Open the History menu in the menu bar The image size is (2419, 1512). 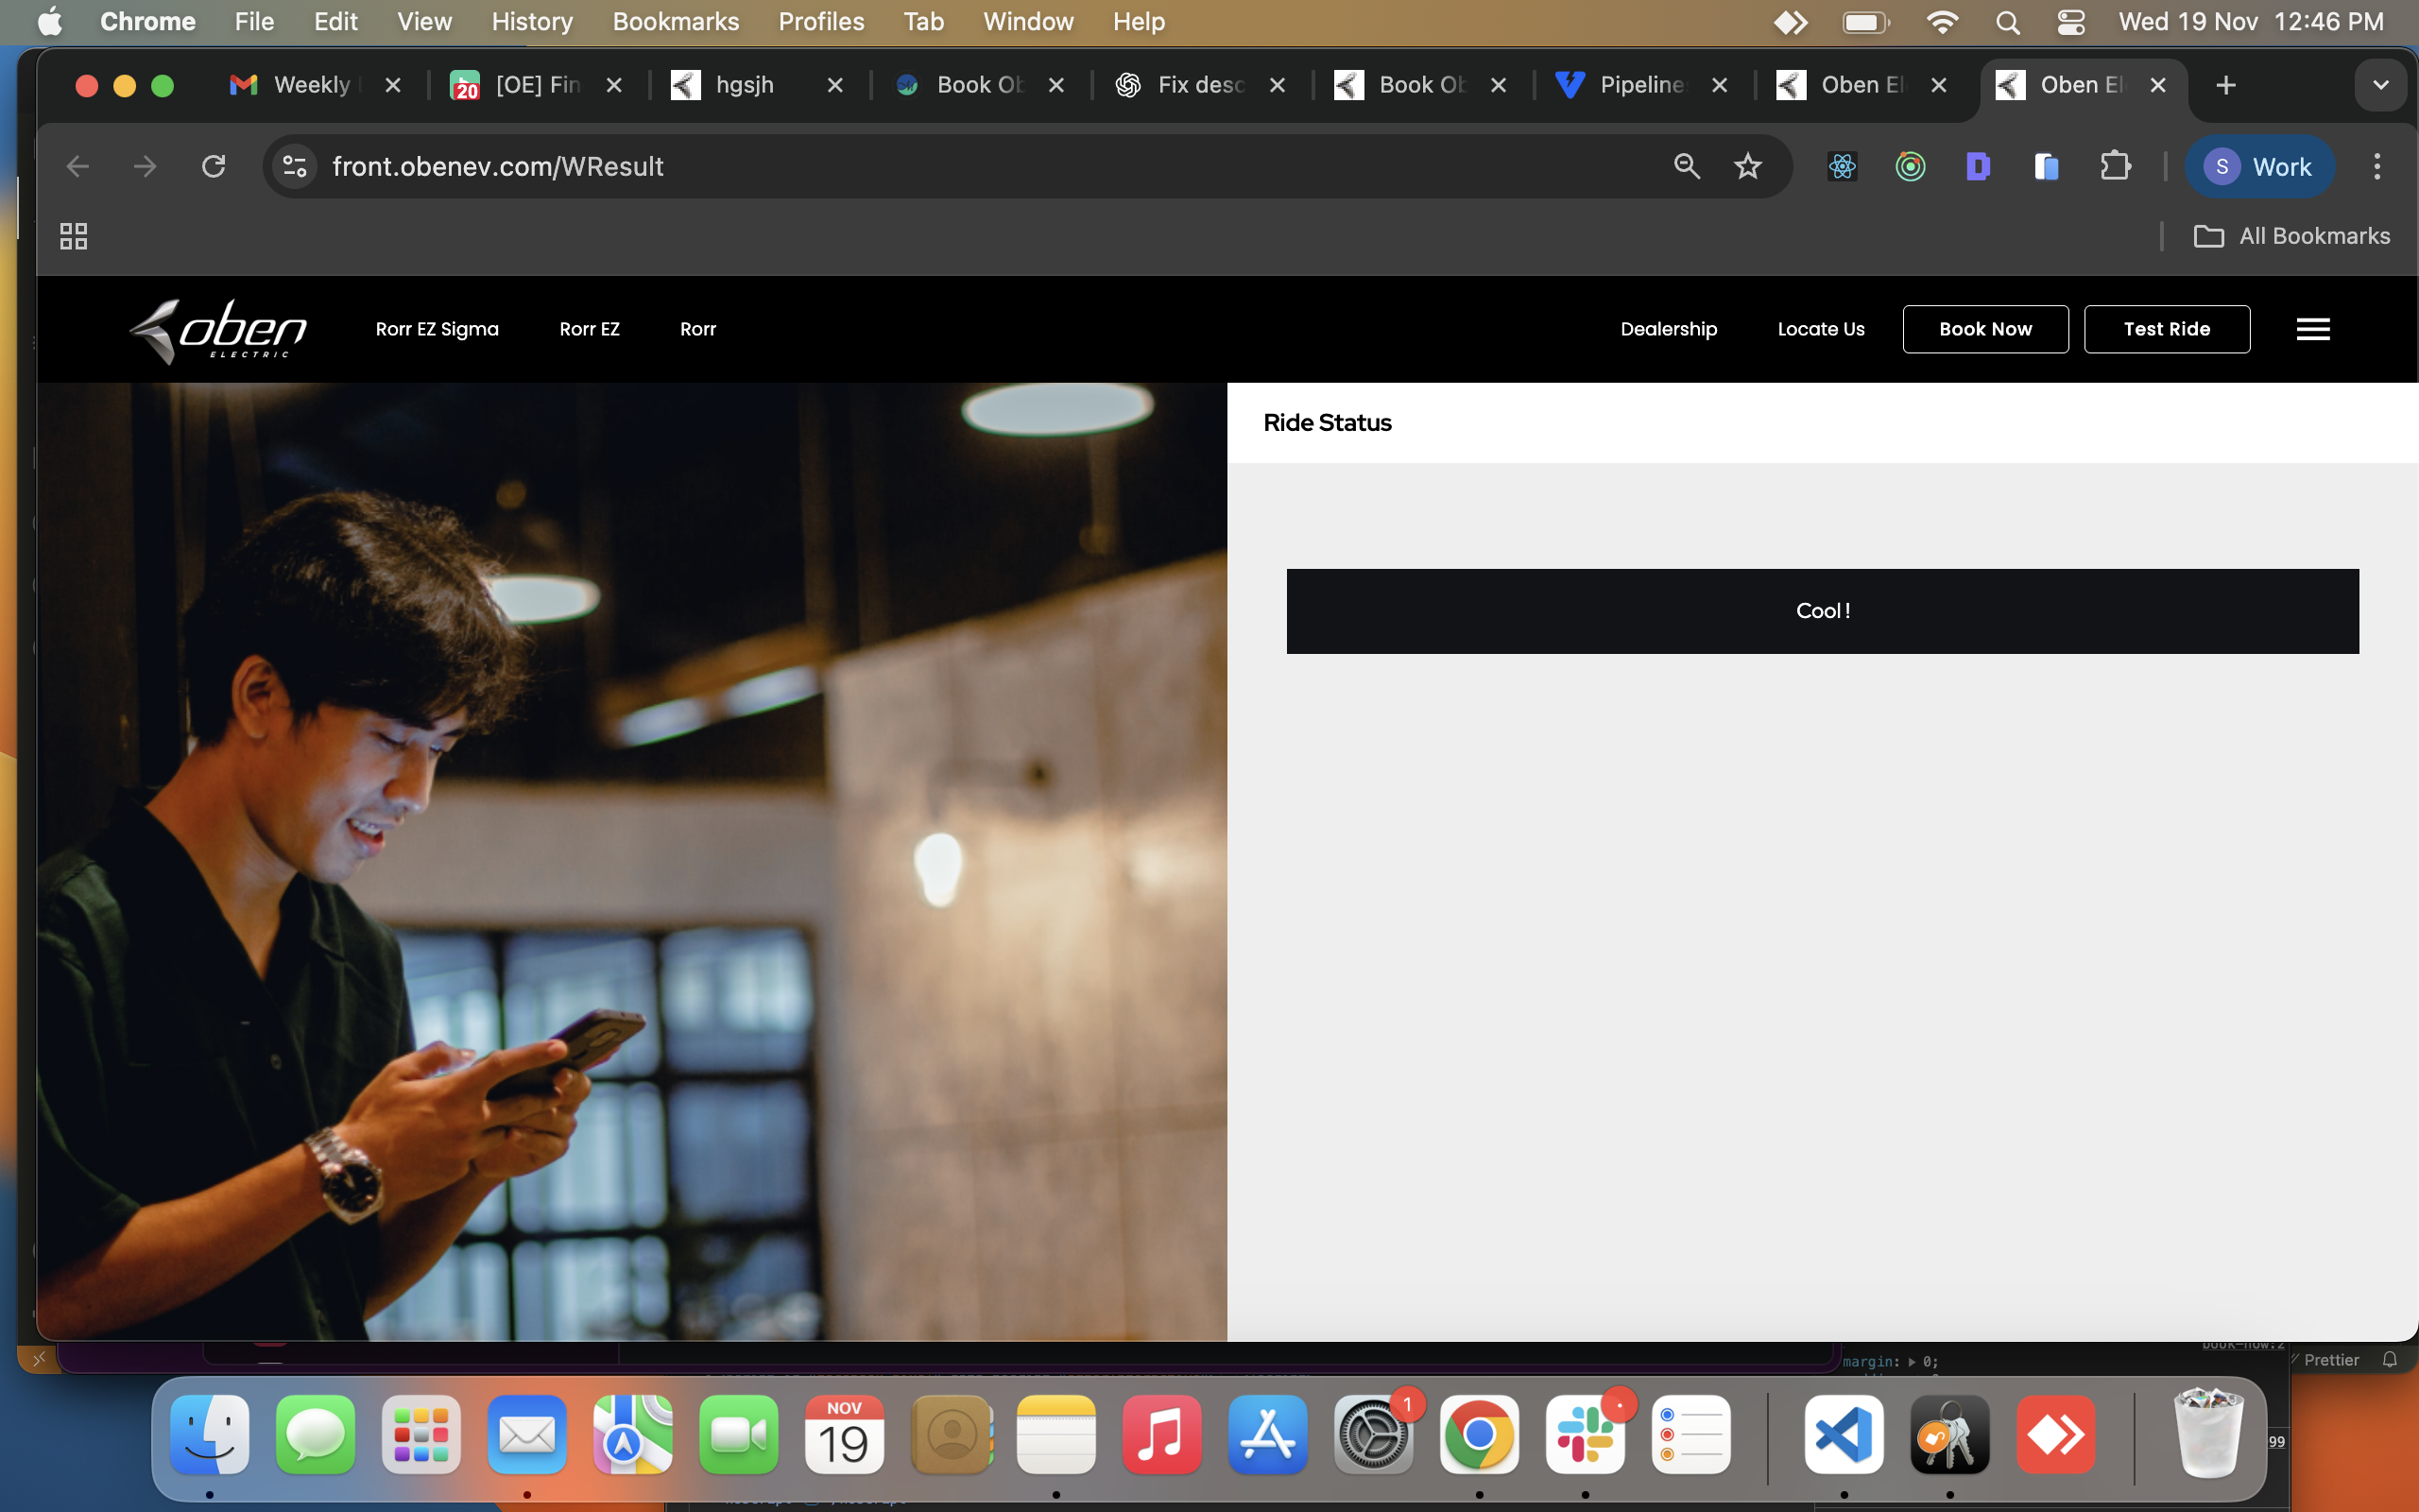pyautogui.click(x=531, y=22)
